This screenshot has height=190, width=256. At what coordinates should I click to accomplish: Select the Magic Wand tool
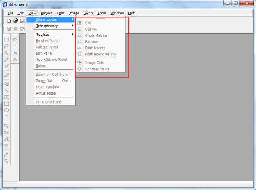point(6,53)
